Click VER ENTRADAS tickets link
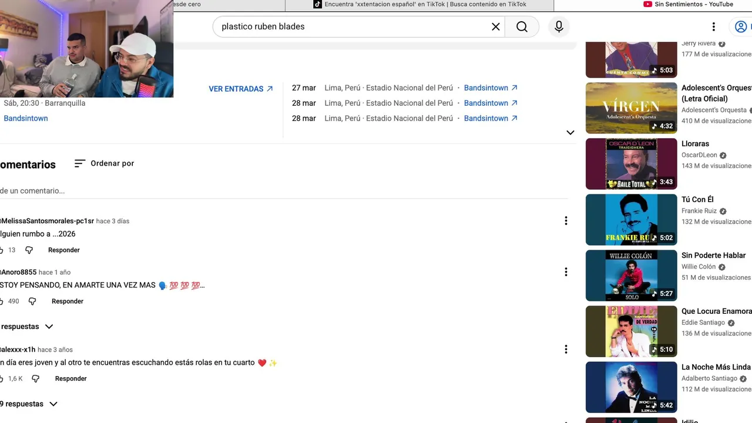 tap(241, 89)
